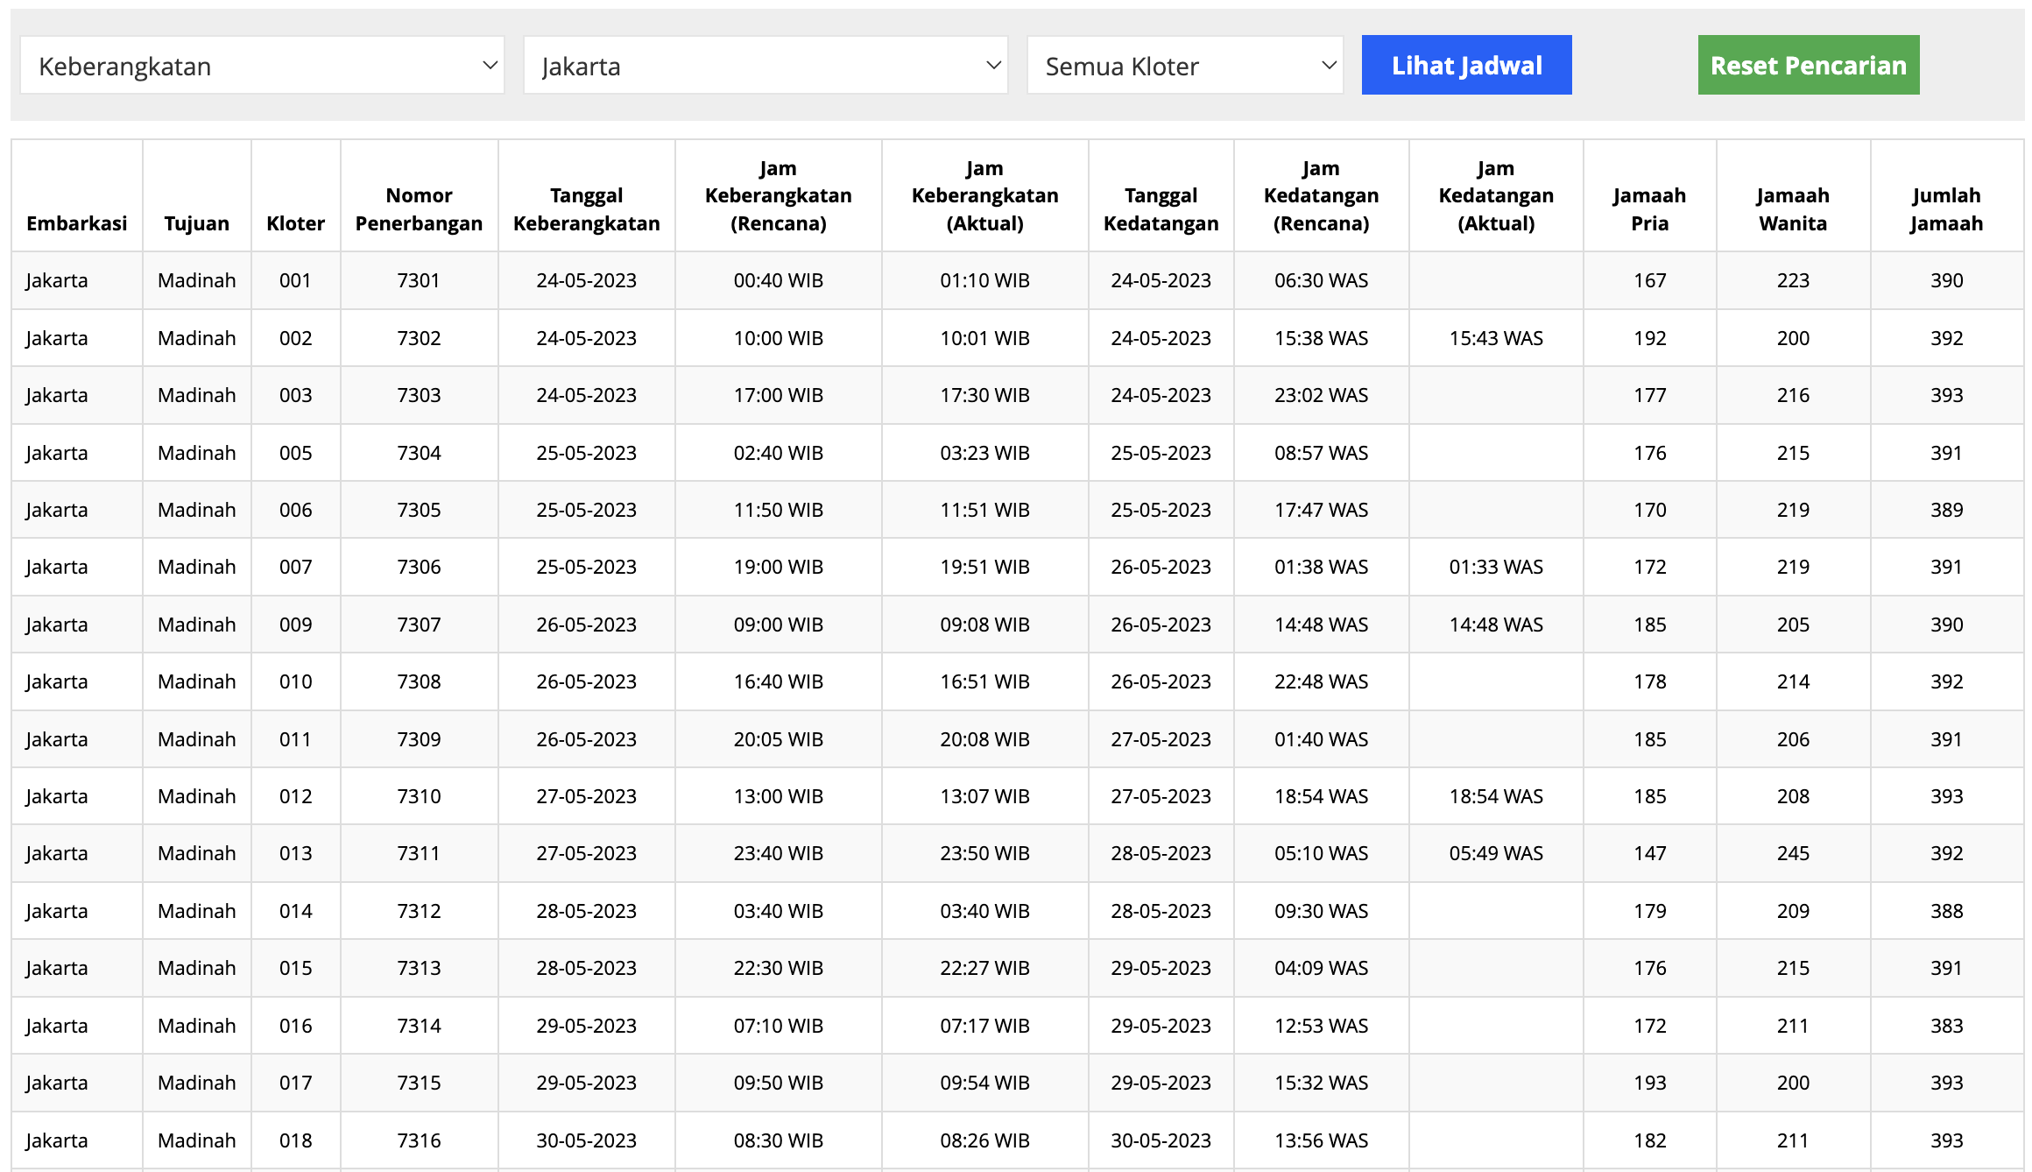
Task: Click the Kloter column header
Action: click(x=295, y=223)
